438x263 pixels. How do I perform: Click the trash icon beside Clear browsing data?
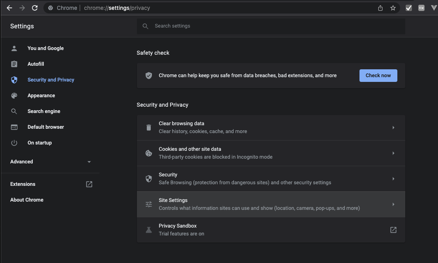click(x=149, y=128)
